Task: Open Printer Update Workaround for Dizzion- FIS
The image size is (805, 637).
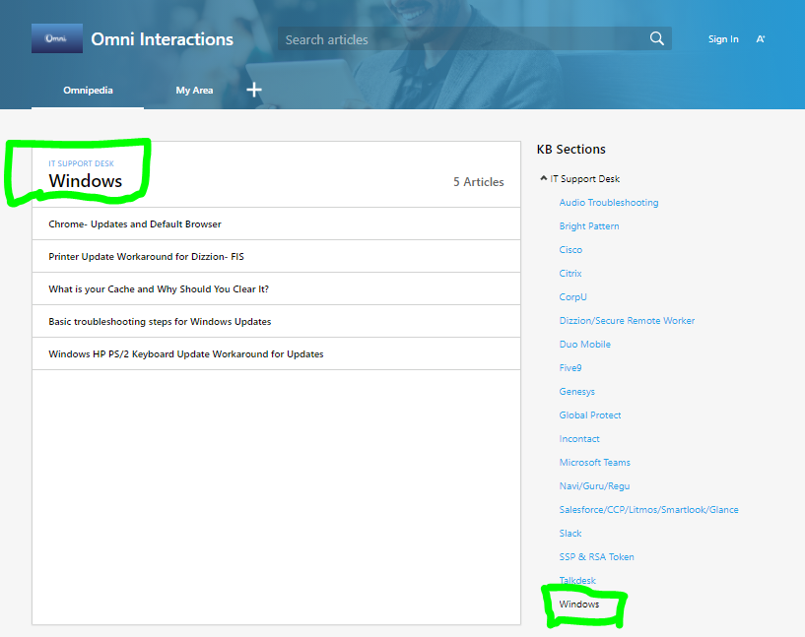Action: tap(276, 256)
